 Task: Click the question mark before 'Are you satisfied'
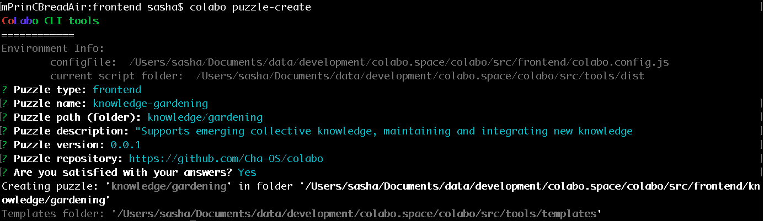click(5, 173)
